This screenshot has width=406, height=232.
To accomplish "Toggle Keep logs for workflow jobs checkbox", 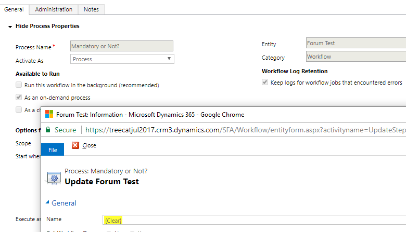I will point(264,82).
